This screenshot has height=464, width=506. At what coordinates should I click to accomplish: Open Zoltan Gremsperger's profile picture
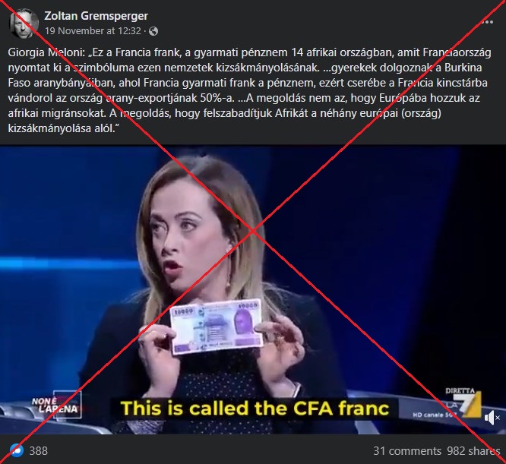coord(24,24)
